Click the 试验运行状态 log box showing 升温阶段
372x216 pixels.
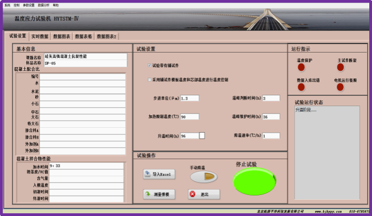point(327,153)
